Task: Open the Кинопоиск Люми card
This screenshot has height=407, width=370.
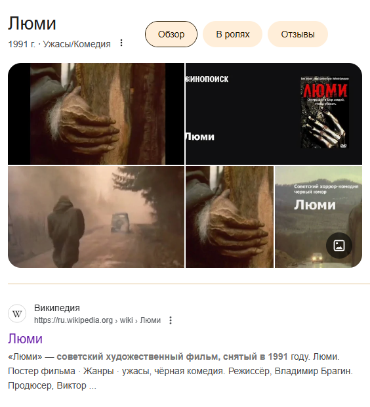Action: pyautogui.click(x=274, y=114)
